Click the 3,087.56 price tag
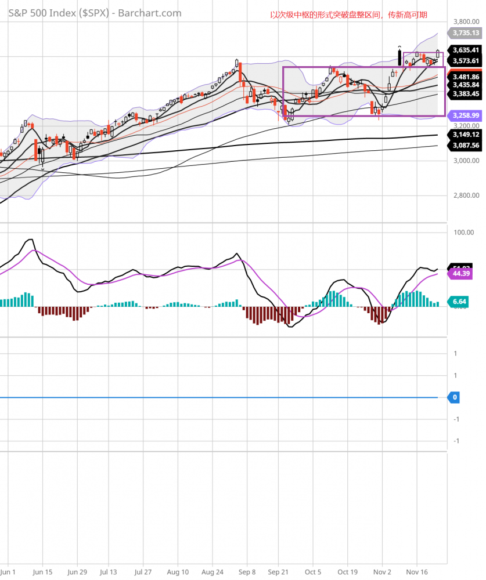 465,146
